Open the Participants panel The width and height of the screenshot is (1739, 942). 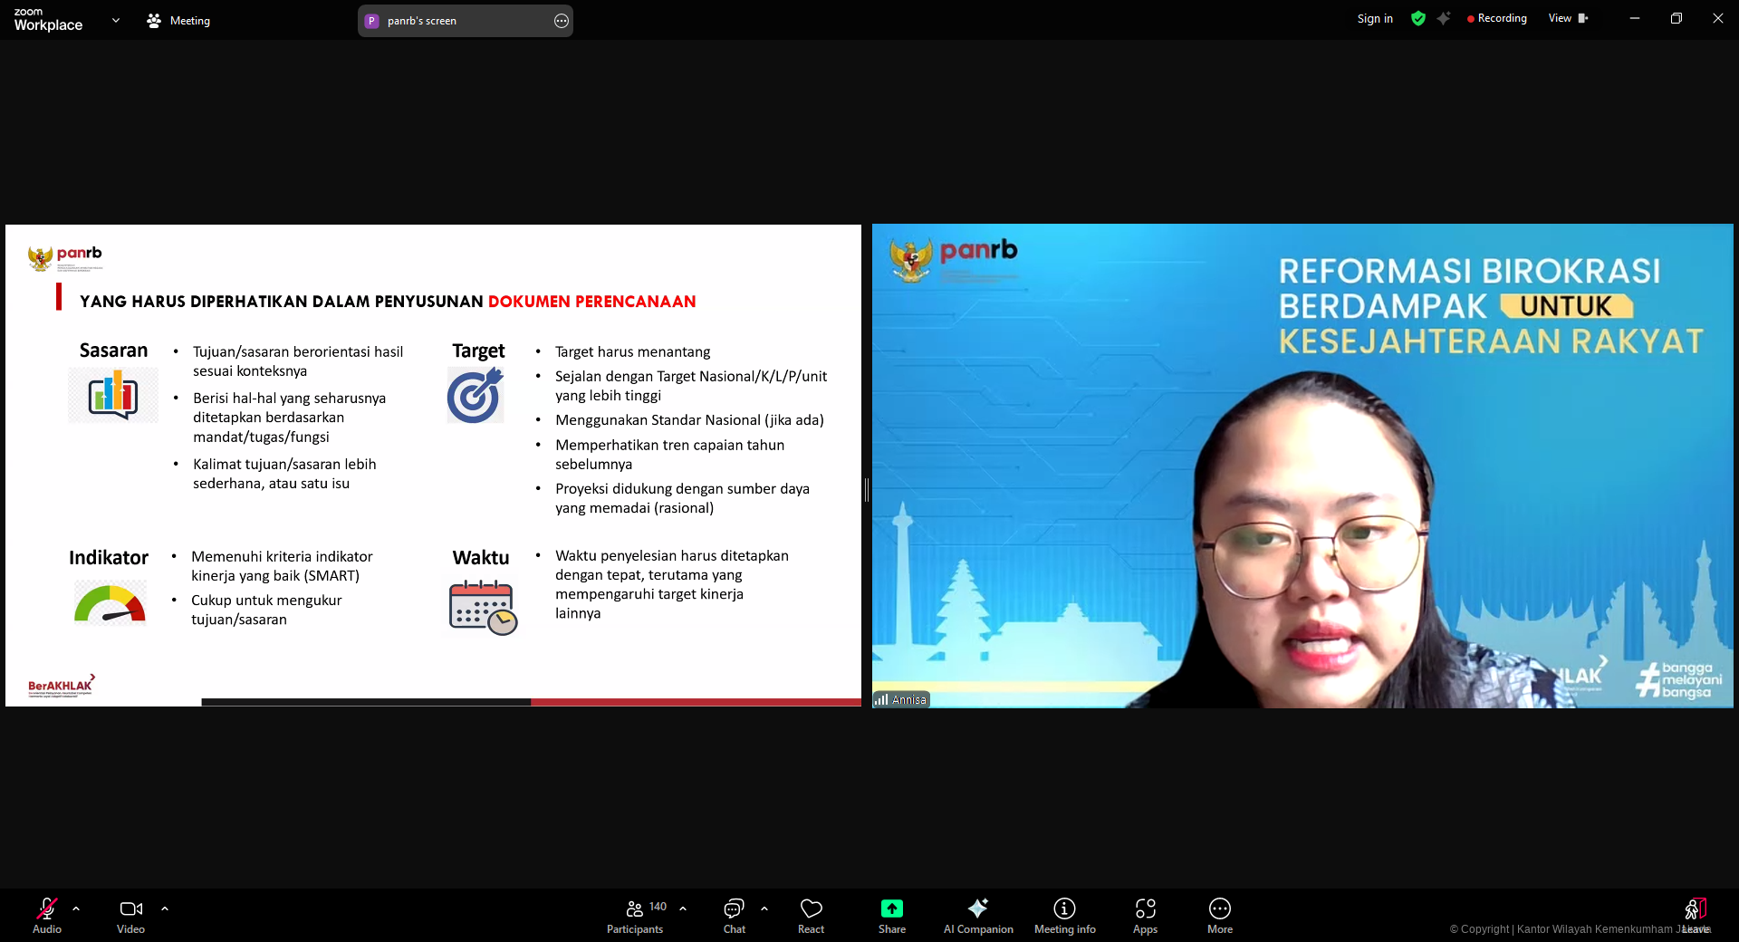coord(635,914)
